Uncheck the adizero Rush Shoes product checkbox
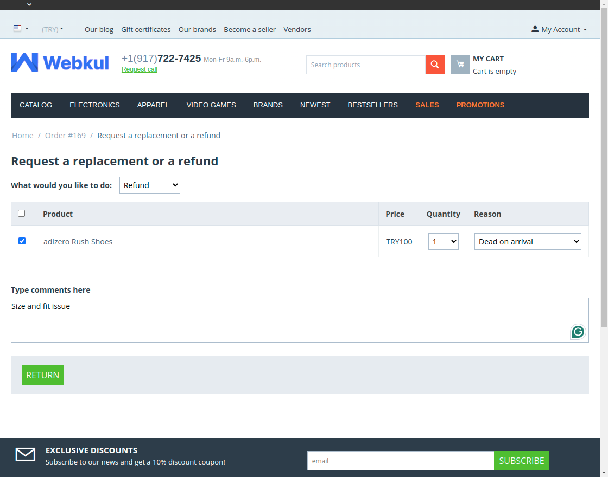This screenshot has height=477, width=608. (22, 241)
